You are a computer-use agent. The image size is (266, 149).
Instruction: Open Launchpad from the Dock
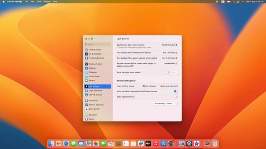pos(59,144)
